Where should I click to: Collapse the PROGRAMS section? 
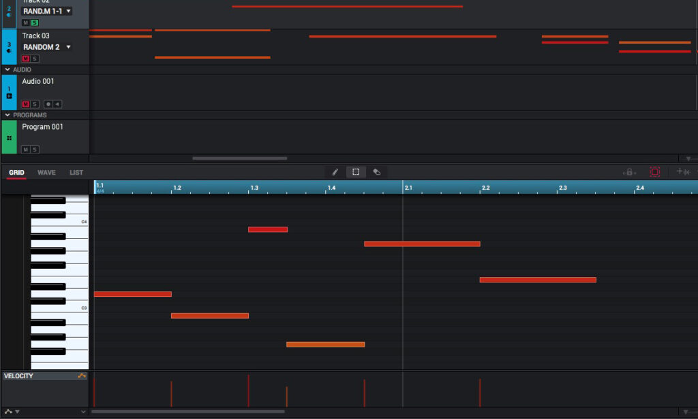7,115
